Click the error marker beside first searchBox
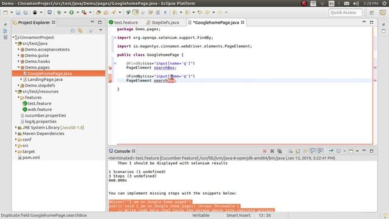This screenshot has height=219, width=389. [x=111, y=68]
